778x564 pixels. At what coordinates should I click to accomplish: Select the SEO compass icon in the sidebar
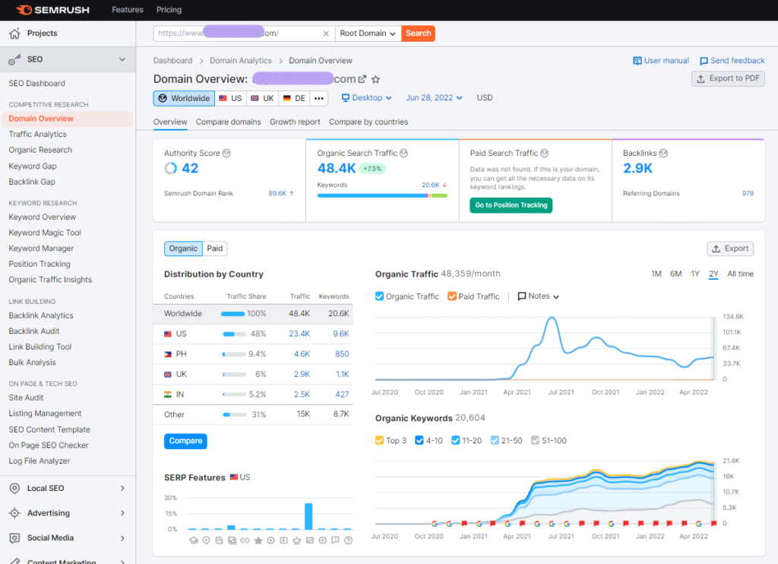tap(13, 59)
